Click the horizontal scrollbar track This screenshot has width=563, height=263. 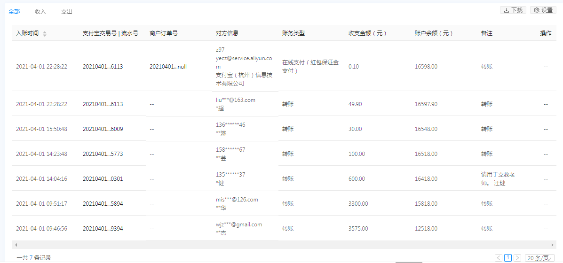point(282,245)
